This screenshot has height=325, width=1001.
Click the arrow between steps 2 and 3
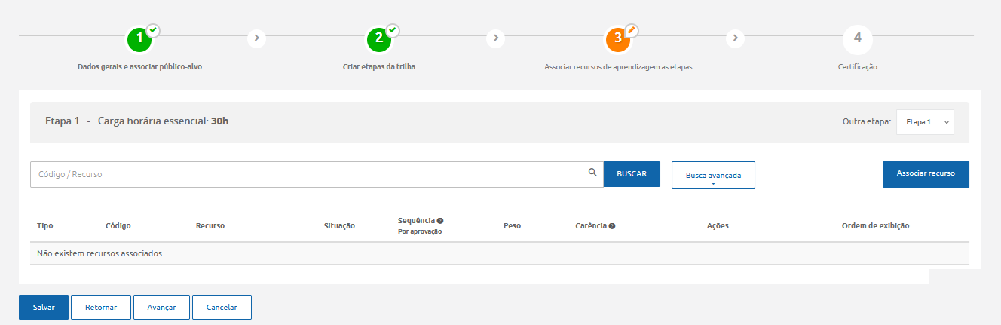point(495,37)
